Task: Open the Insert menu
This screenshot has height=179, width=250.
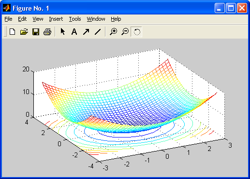Action: 56,19
